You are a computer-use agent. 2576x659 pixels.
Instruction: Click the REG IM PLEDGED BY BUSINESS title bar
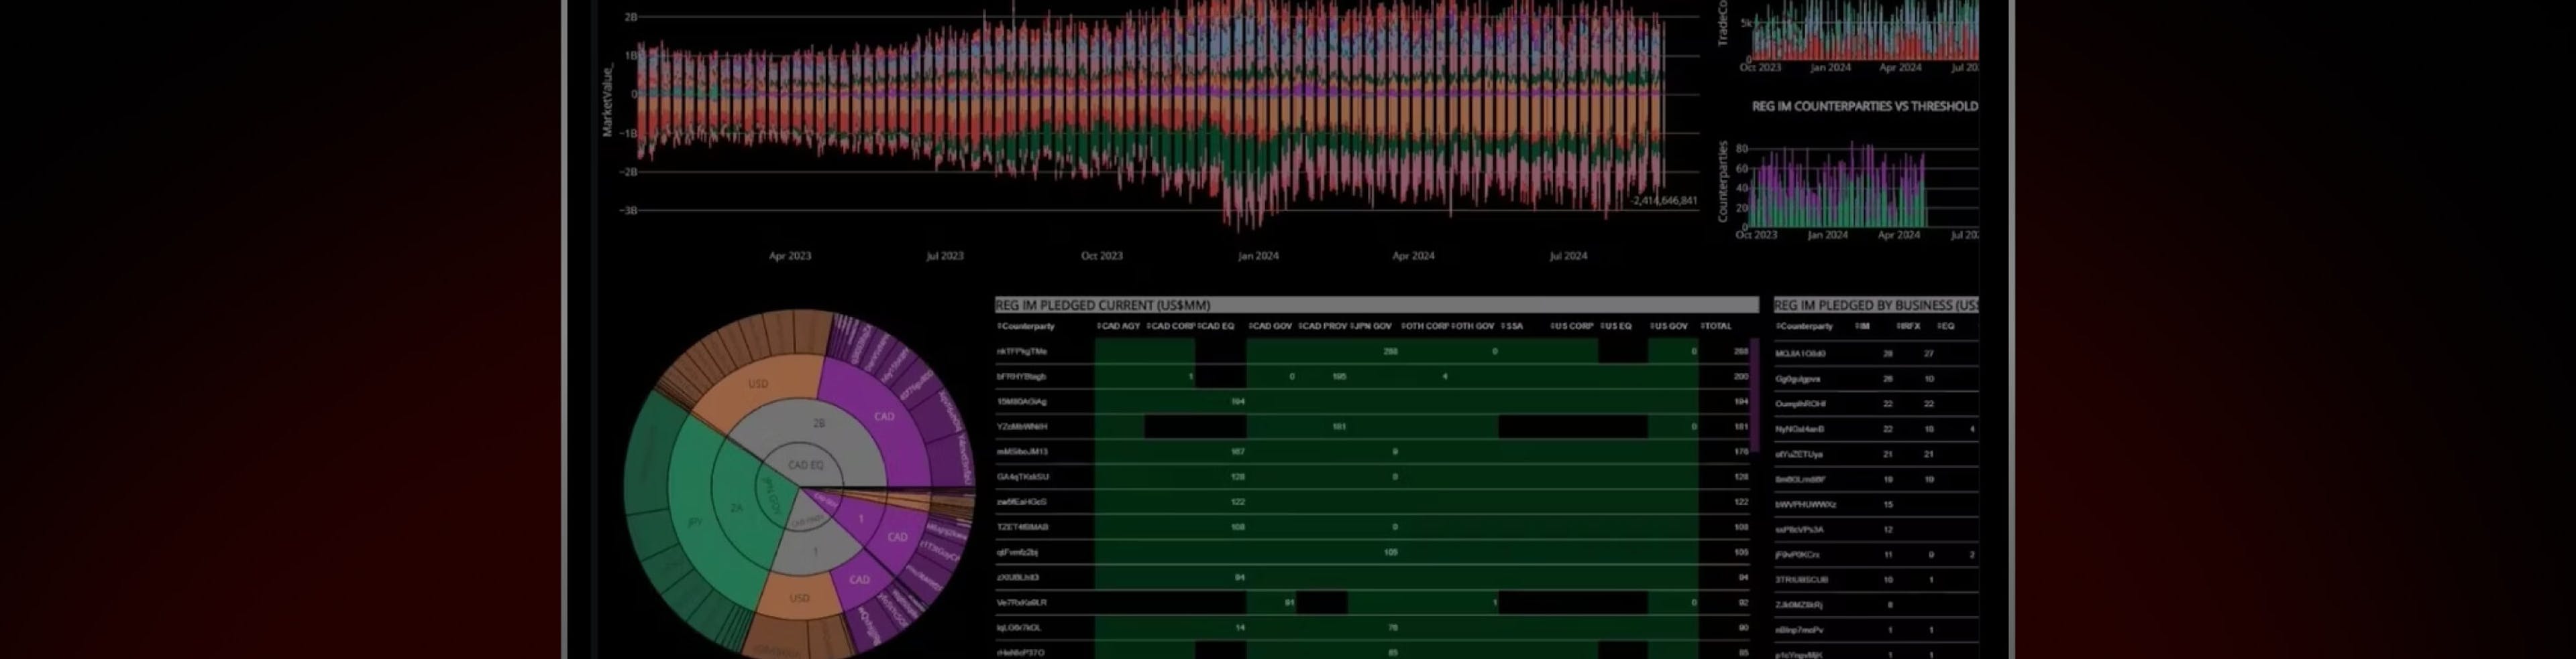tap(1876, 305)
